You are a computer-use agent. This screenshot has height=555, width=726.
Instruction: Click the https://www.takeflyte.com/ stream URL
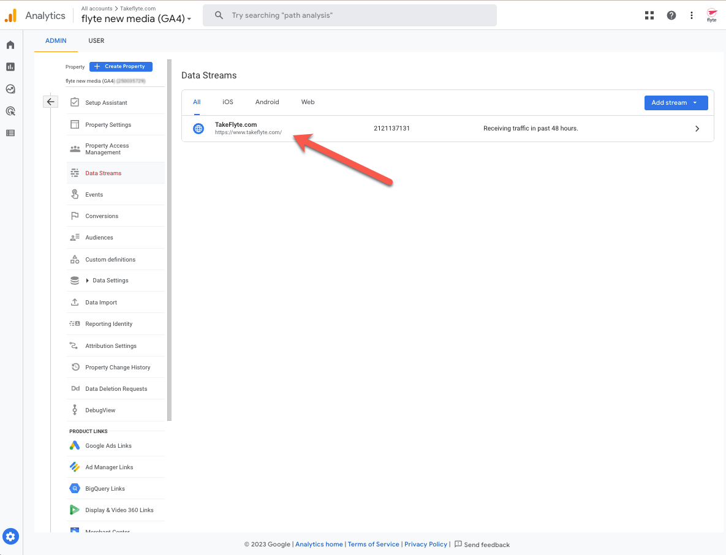click(x=248, y=132)
